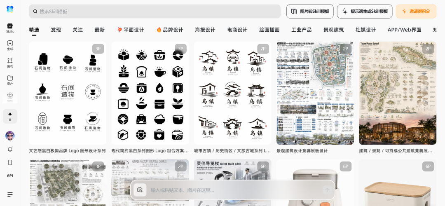The image size is (445, 206).
Task: Open the 工业产品 category tab
Action: click(x=301, y=30)
